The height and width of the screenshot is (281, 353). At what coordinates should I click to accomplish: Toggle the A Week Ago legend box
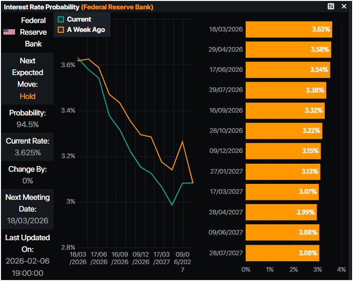(61, 30)
